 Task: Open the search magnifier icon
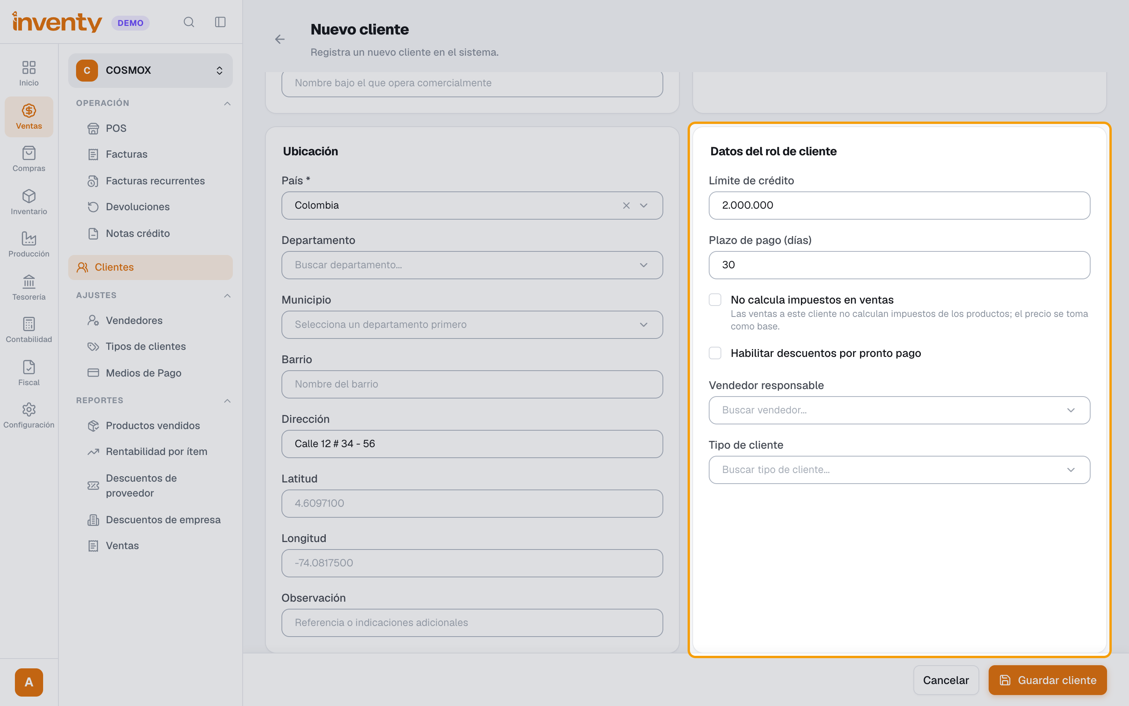(189, 22)
